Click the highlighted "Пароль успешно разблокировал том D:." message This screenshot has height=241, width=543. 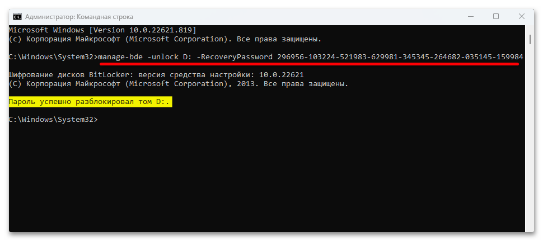pyautogui.click(x=90, y=102)
